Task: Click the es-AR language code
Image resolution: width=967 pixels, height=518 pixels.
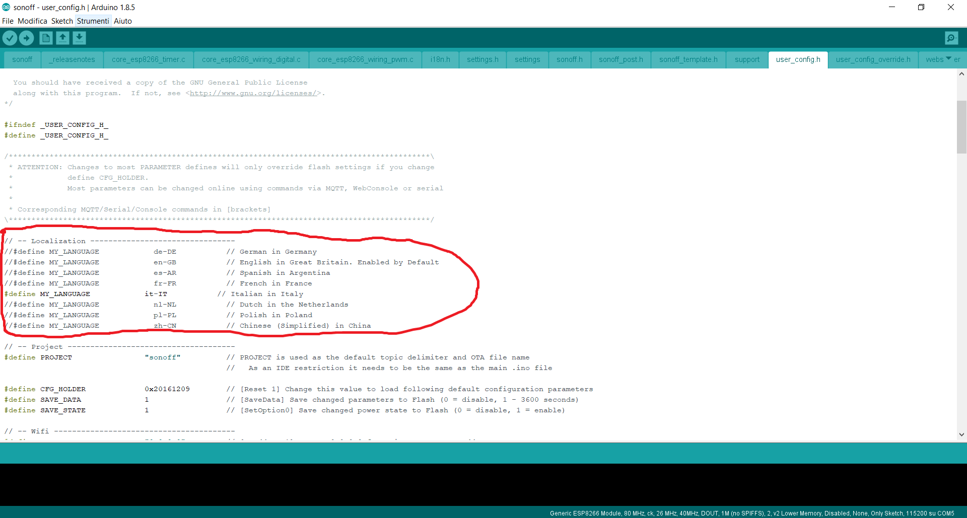Action: 165,273
